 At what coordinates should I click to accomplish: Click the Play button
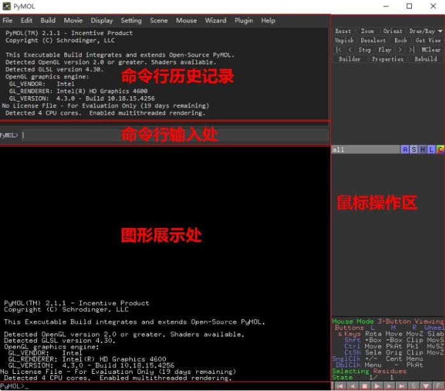pos(385,50)
